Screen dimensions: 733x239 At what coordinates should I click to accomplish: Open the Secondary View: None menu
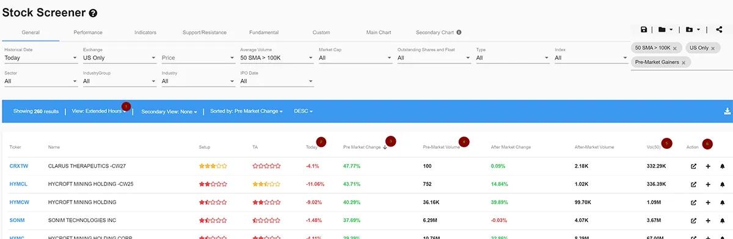coord(169,112)
